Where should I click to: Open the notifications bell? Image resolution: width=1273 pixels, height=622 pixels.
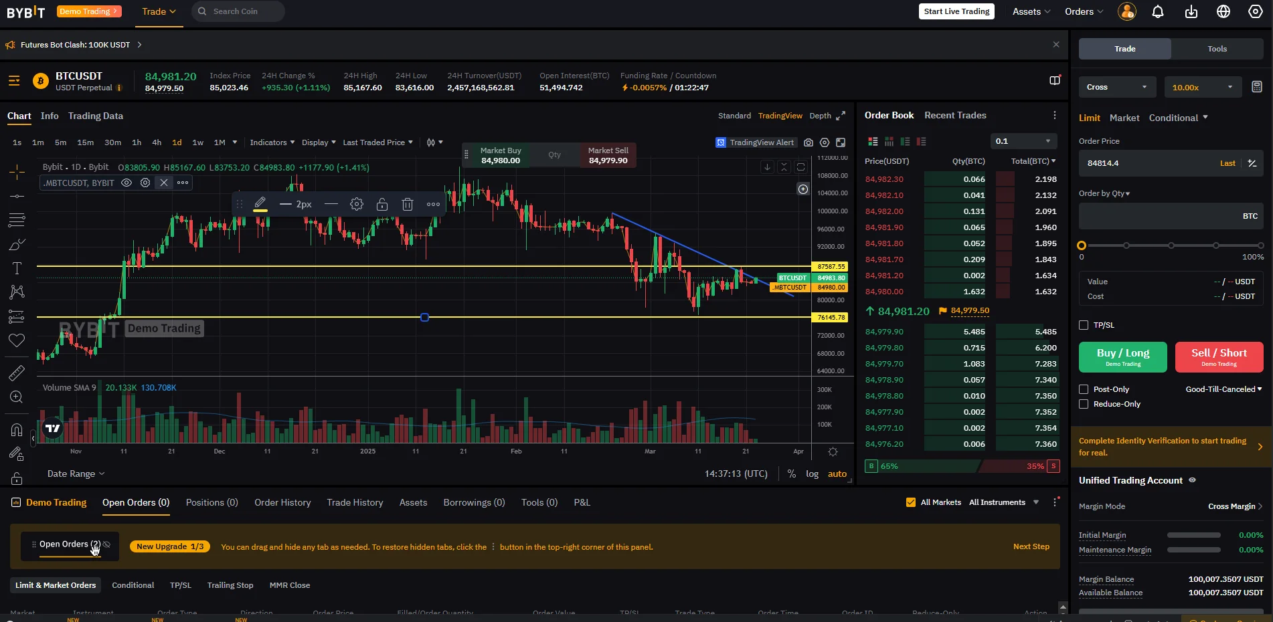pos(1158,11)
